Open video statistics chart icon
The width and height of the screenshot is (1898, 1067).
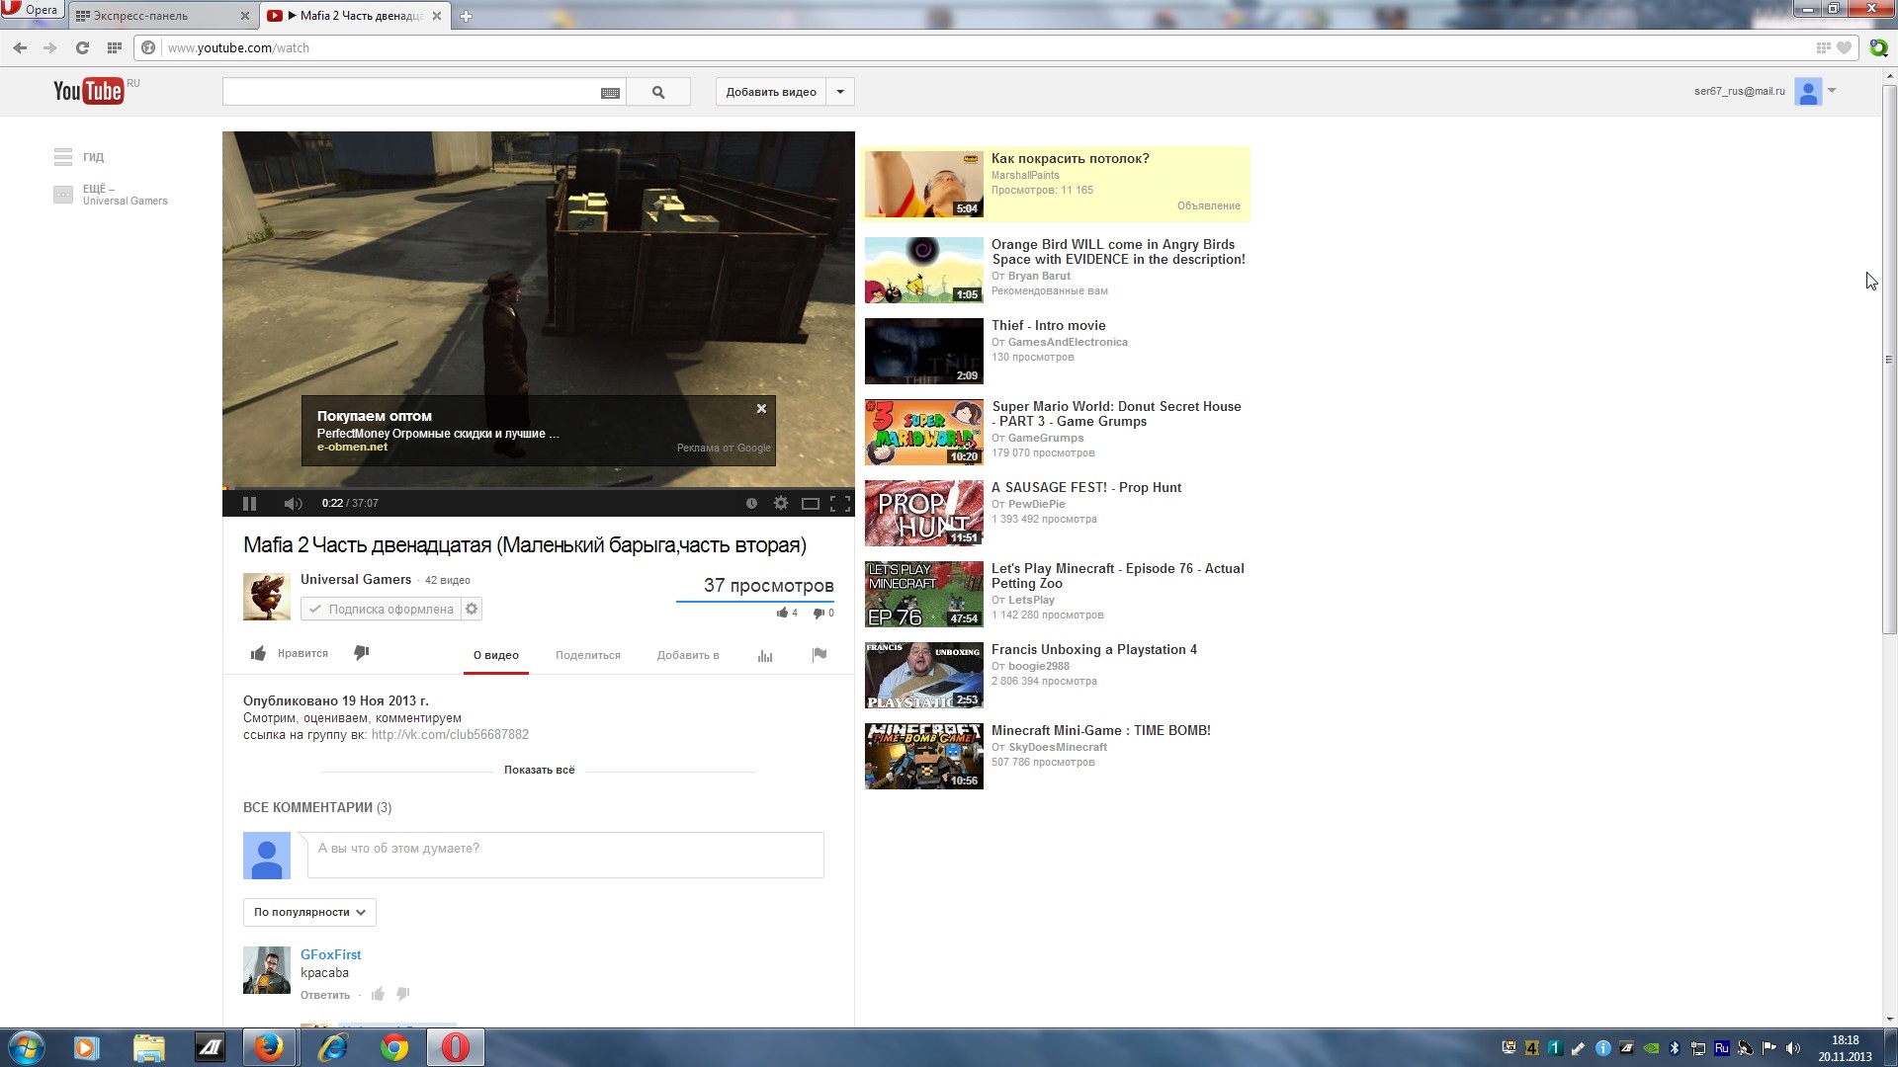pyautogui.click(x=765, y=655)
